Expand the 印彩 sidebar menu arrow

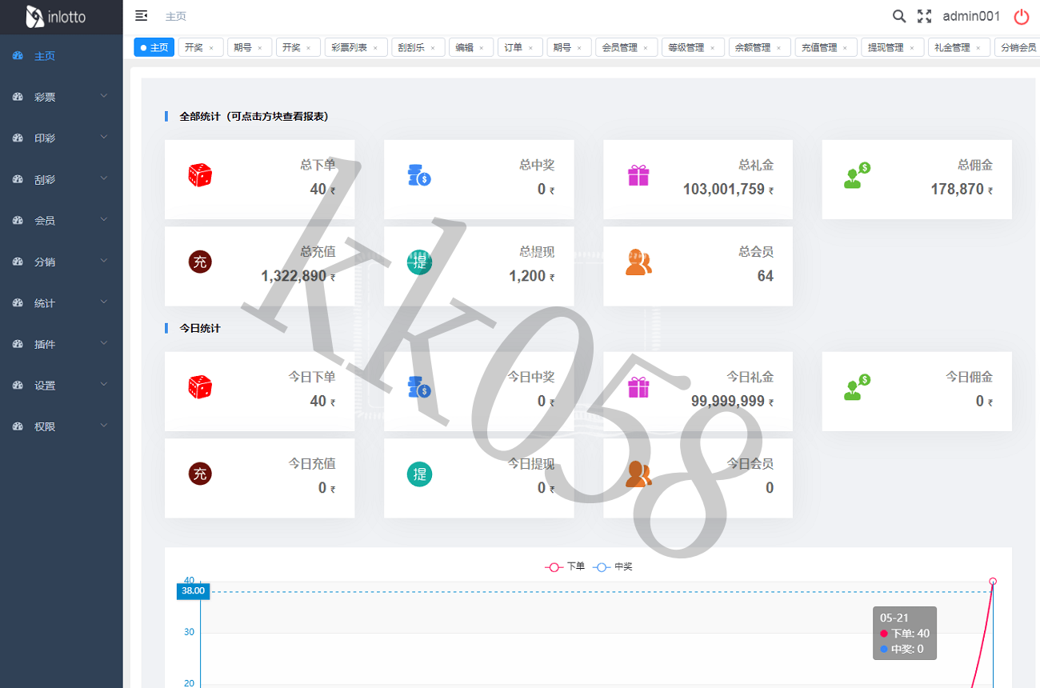point(104,138)
